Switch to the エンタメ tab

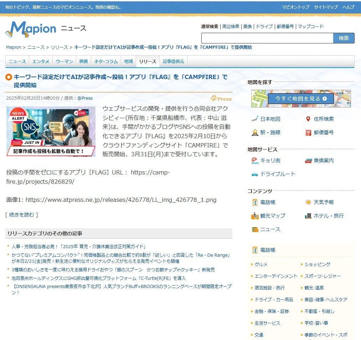point(41,61)
